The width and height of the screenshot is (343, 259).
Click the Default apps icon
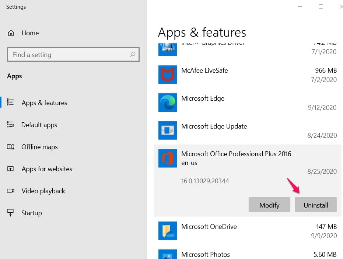10,125
